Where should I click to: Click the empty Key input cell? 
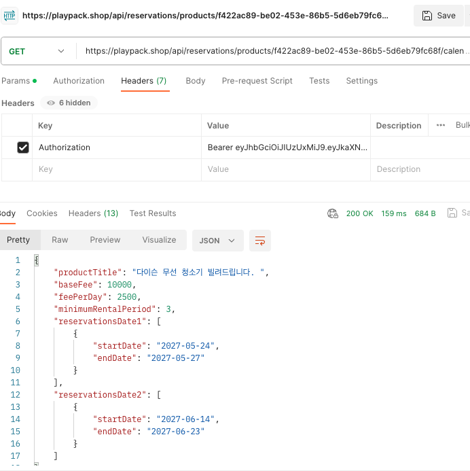(x=117, y=169)
